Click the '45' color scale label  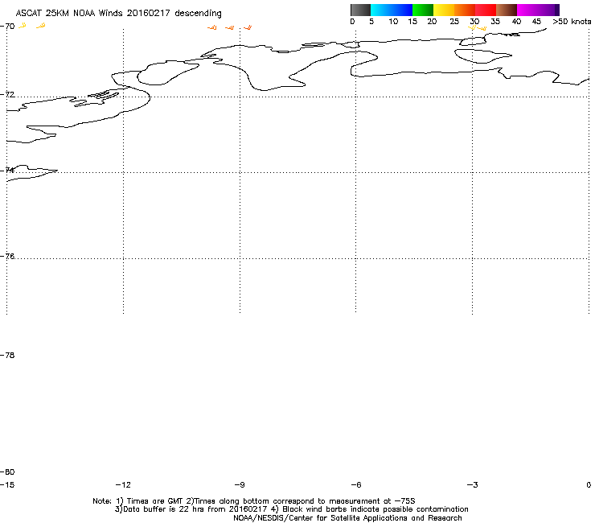pyautogui.click(x=536, y=22)
